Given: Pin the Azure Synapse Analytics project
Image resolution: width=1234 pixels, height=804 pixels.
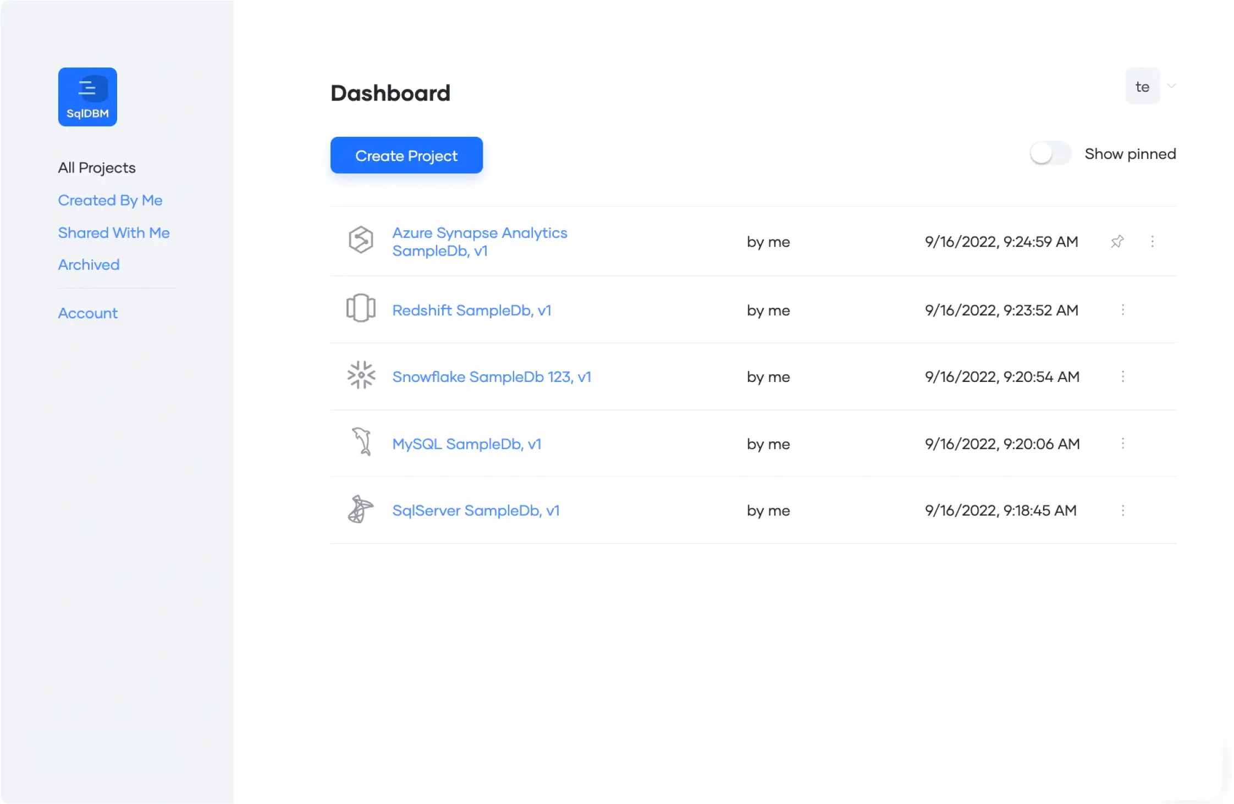Looking at the screenshot, I should click(1117, 241).
